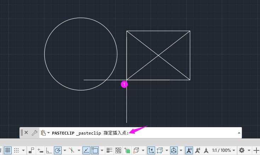Open object snap options dropdown

pos(102,150)
